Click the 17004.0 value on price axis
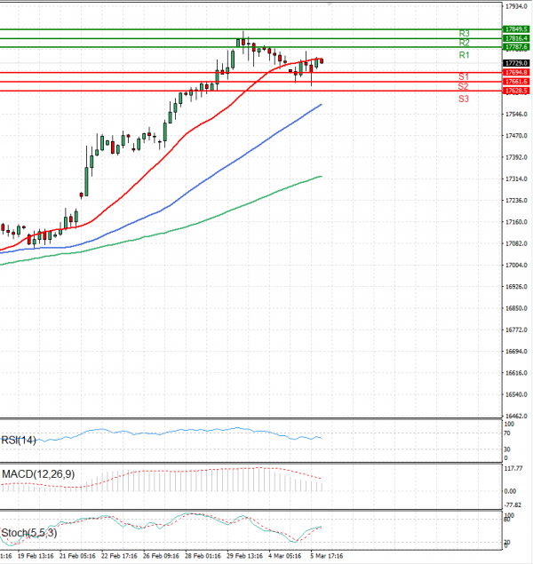The width and height of the screenshot is (533, 564). click(516, 265)
